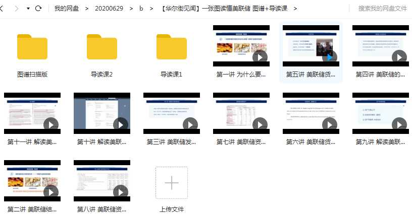Select the 【华尔街见闻】 breadcrumb folder
The width and height of the screenshot is (412, 216).
coord(224,9)
